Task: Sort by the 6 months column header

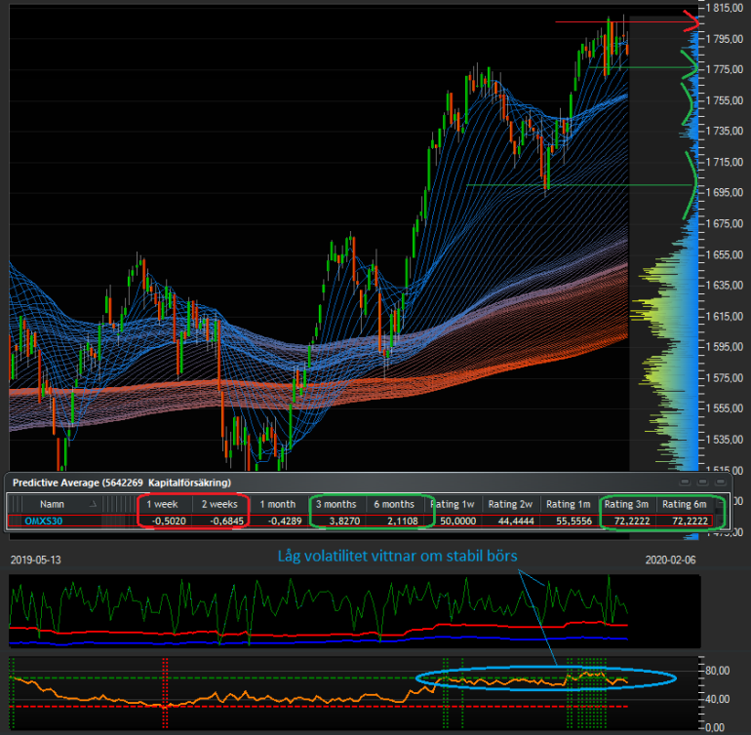Action: coord(394,504)
